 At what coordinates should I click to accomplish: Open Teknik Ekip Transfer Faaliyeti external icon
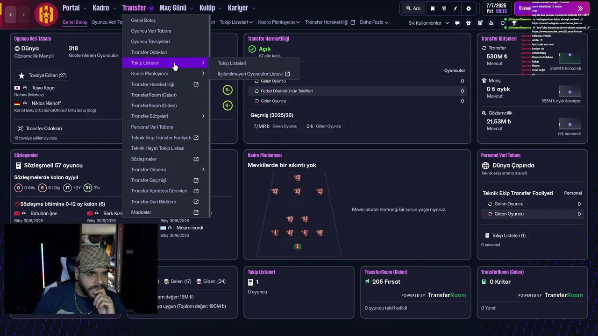[x=196, y=138]
